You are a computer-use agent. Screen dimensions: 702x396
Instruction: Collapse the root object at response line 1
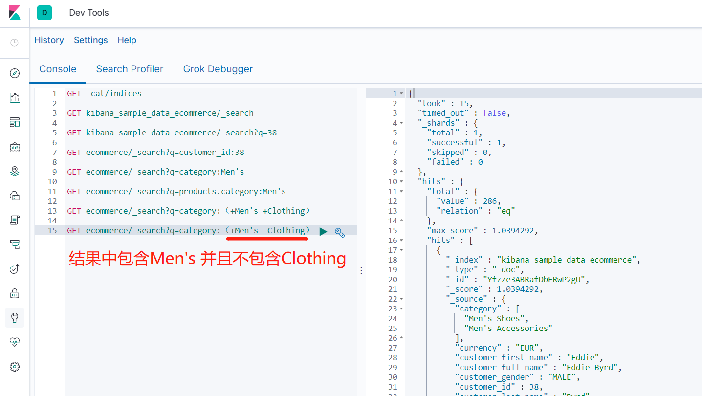[x=402, y=93]
